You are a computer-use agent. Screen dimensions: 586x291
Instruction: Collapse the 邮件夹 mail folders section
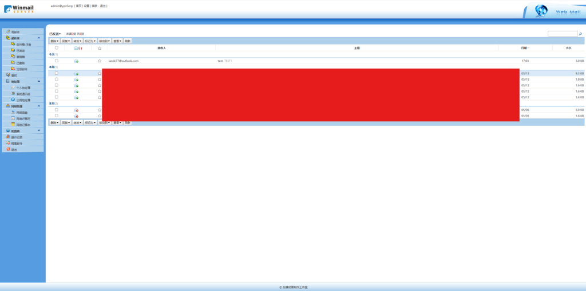[39, 38]
